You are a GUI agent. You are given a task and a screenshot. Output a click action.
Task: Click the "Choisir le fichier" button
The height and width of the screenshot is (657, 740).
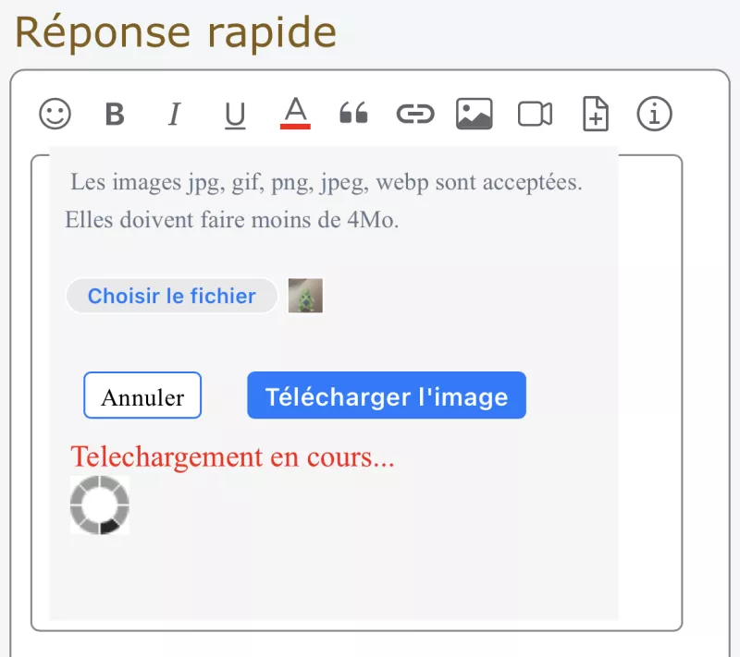click(x=172, y=296)
